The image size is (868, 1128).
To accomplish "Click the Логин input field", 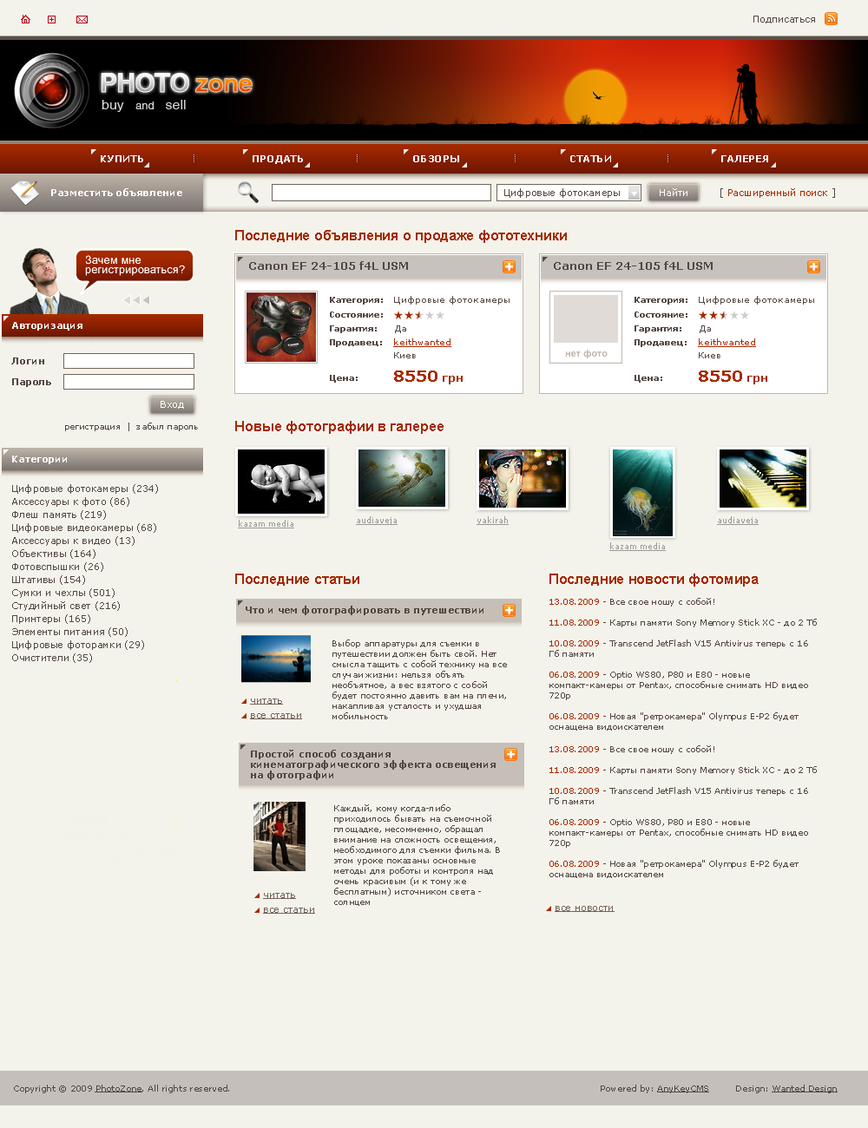I will (128, 361).
